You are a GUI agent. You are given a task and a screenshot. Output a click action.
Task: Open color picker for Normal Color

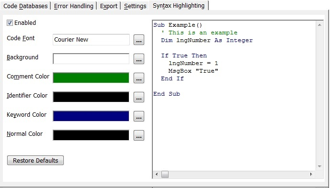tap(139, 135)
